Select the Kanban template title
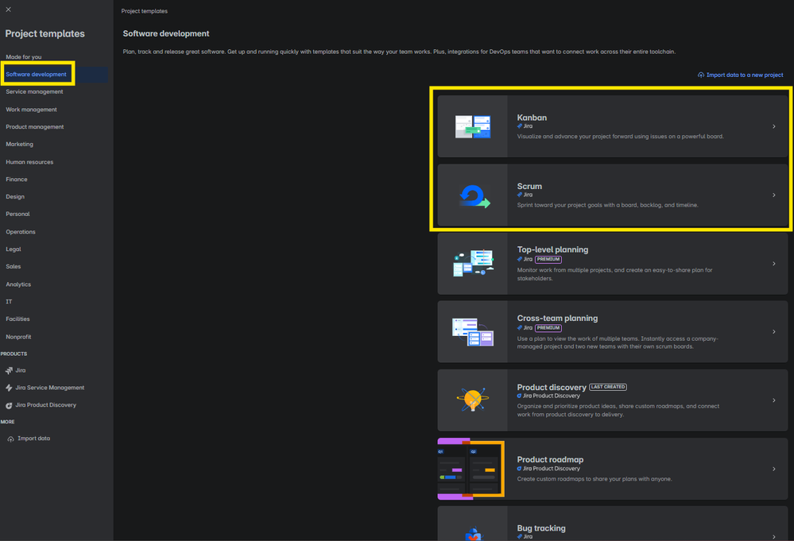Image resolution: width=794 pixels, height=541 pixels. tap(532, 118)
